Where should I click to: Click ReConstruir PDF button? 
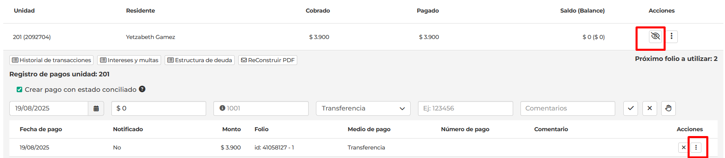(268, 60)
